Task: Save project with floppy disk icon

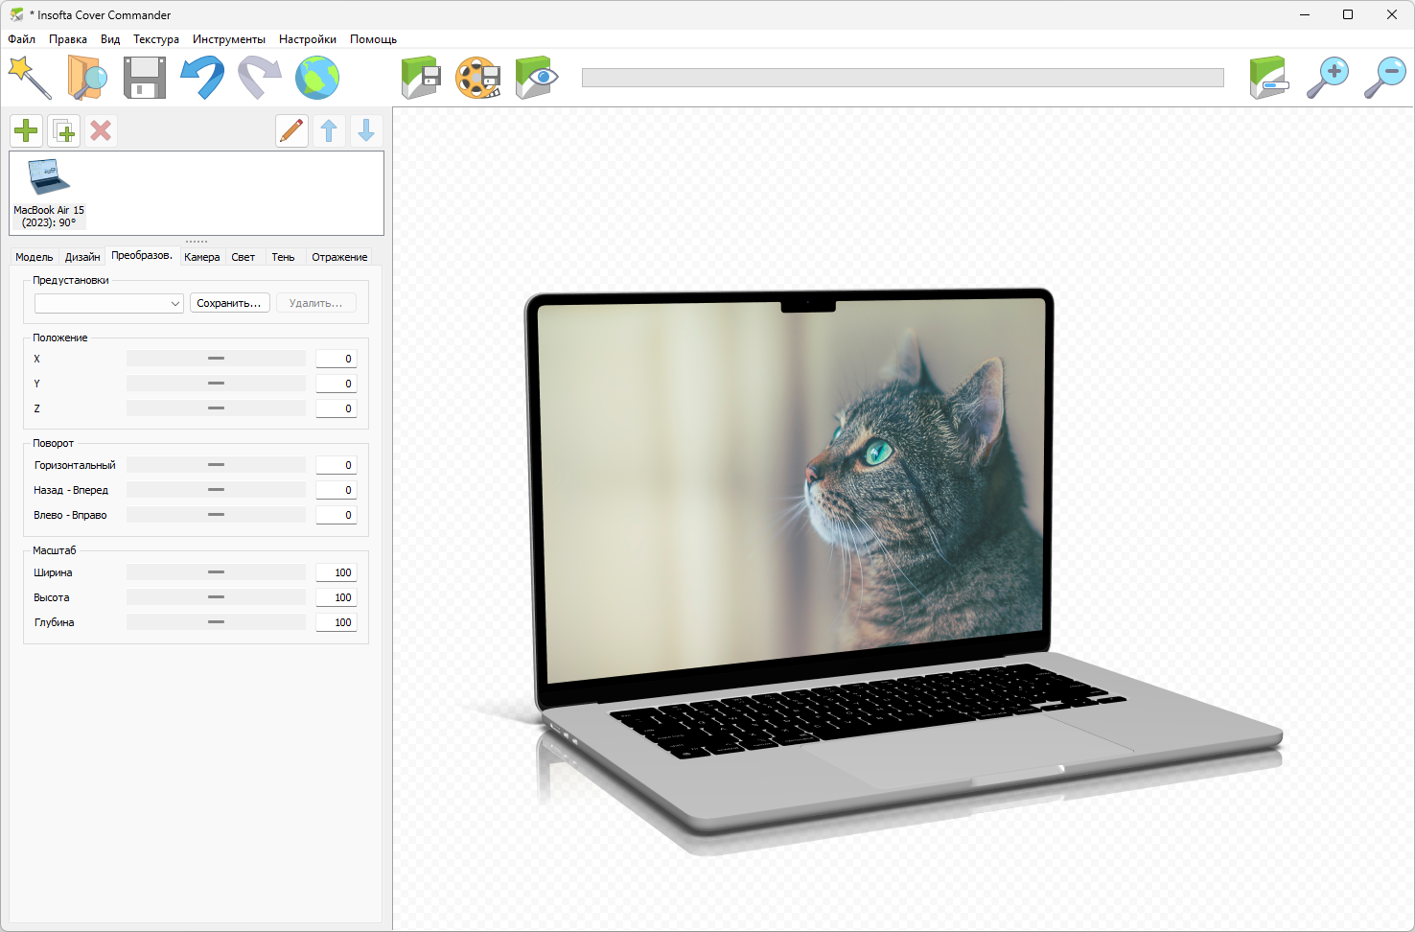Action: pyautogui.click(x=145, y=78)
